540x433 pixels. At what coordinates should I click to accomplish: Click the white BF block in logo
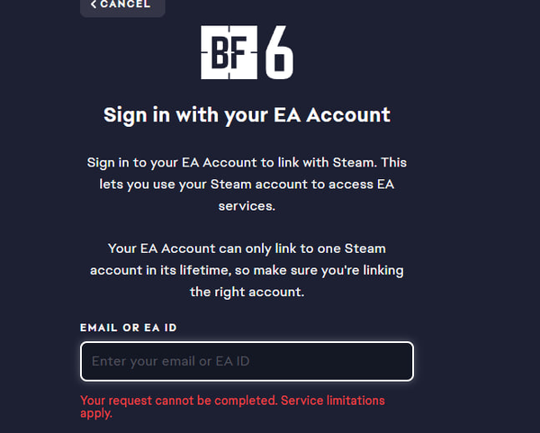[x=229, y=52]
